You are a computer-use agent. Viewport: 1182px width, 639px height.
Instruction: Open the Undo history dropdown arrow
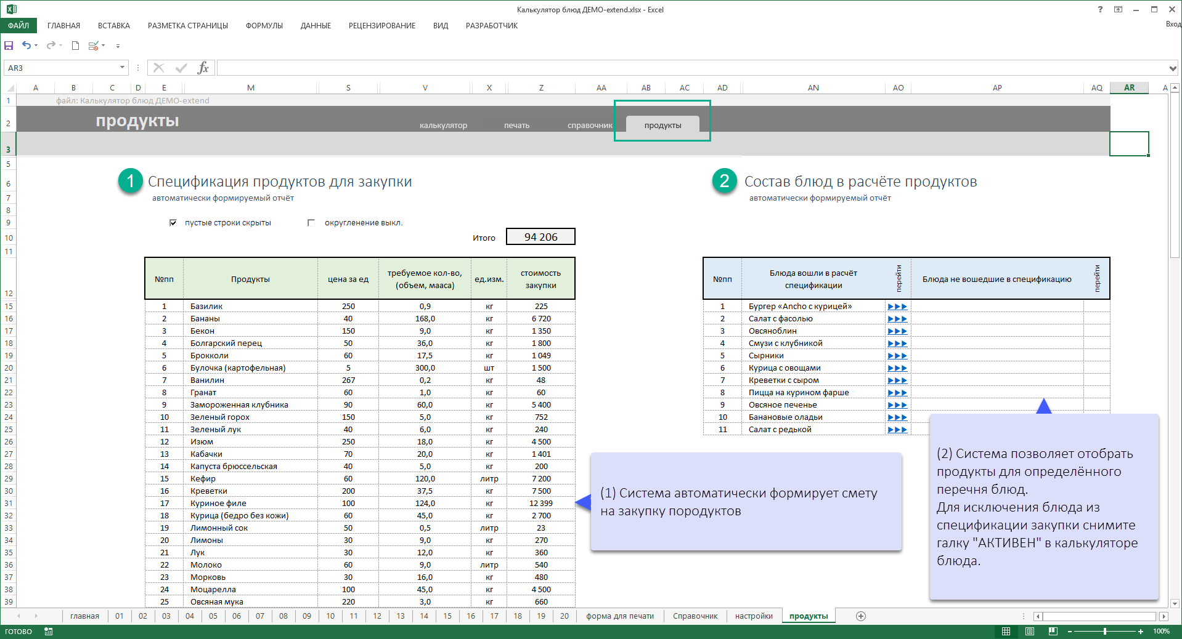point(36,46)
